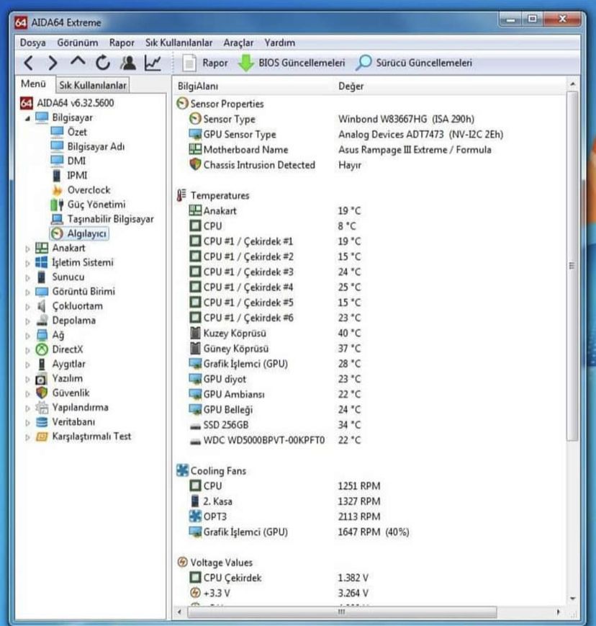Click the Overclock flame icon

[57, 190]
